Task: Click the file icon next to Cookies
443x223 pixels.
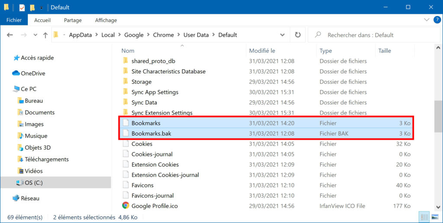Action: coord(126,144)
